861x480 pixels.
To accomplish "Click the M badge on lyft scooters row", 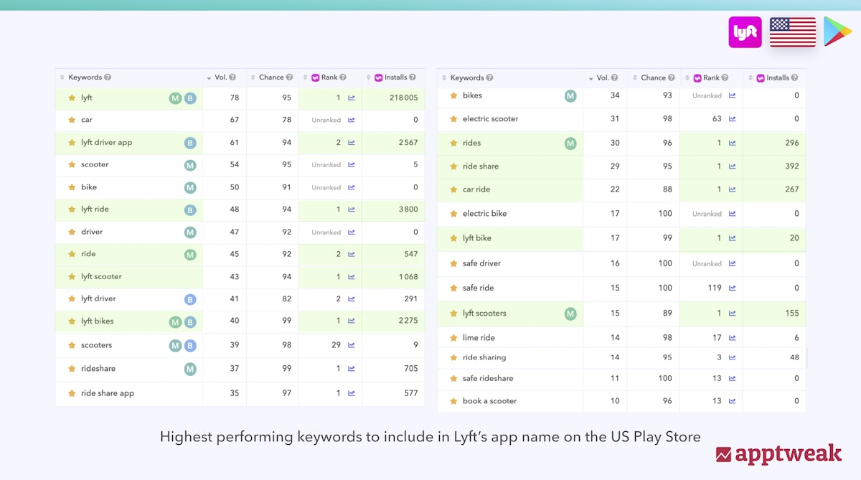I will point(570,314).
